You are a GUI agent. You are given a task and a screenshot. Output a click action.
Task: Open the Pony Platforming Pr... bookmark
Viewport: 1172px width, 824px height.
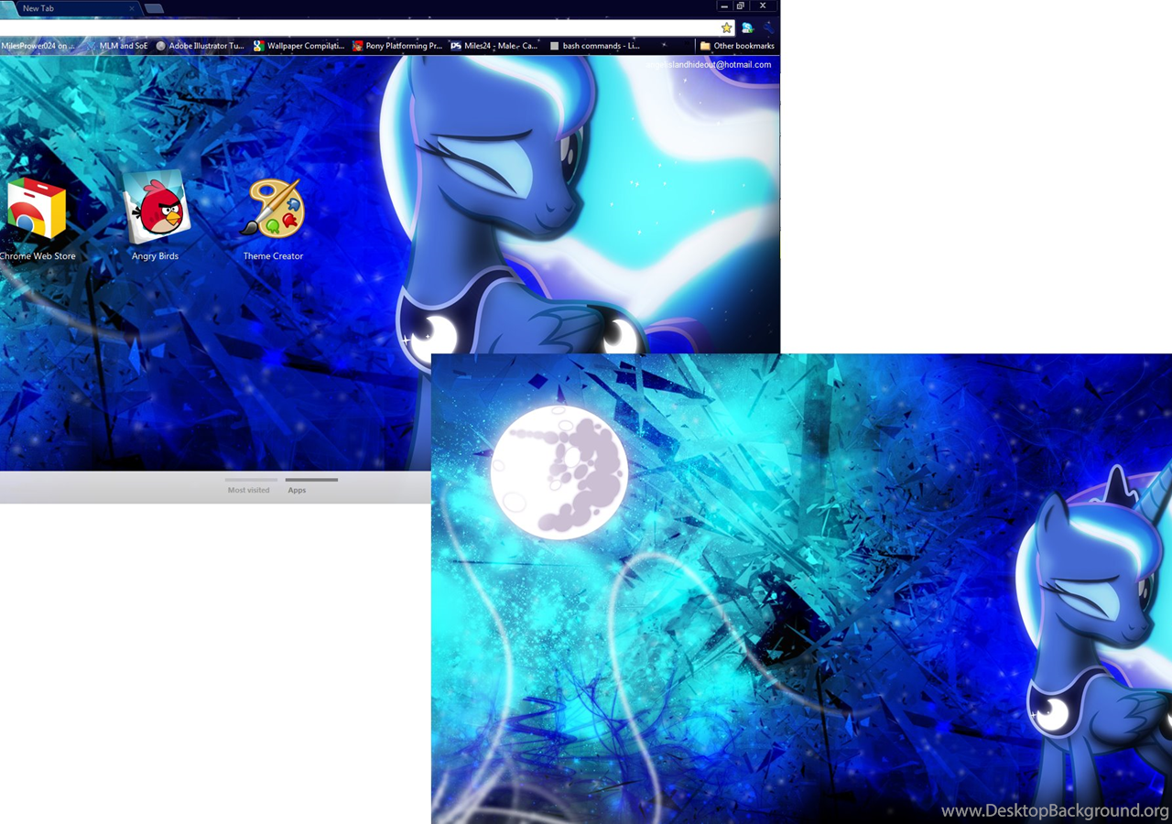tap(397, 46)
